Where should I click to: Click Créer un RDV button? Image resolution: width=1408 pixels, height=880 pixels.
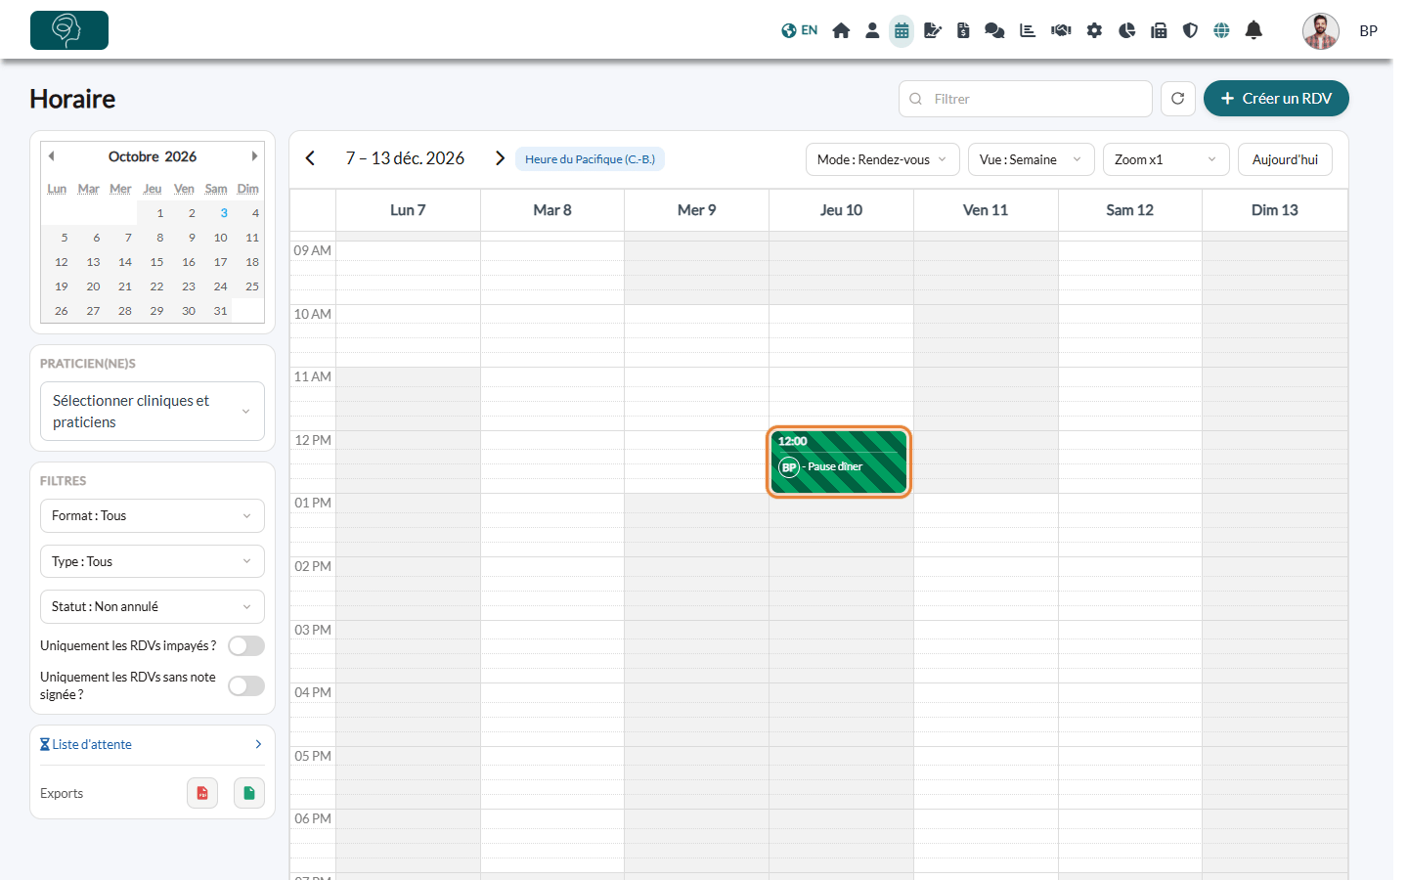1276,99
